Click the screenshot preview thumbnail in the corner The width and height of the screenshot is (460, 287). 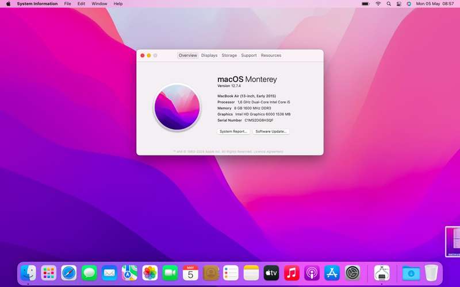pos(453,242)
